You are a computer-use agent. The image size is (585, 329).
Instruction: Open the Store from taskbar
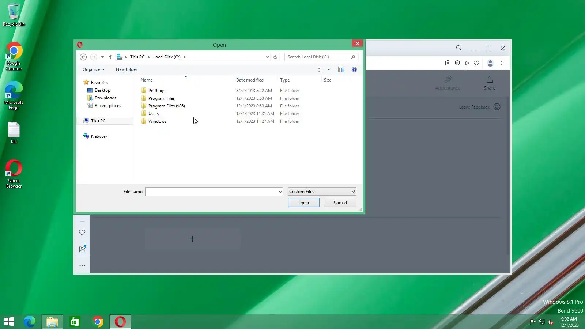click(75, 322)
